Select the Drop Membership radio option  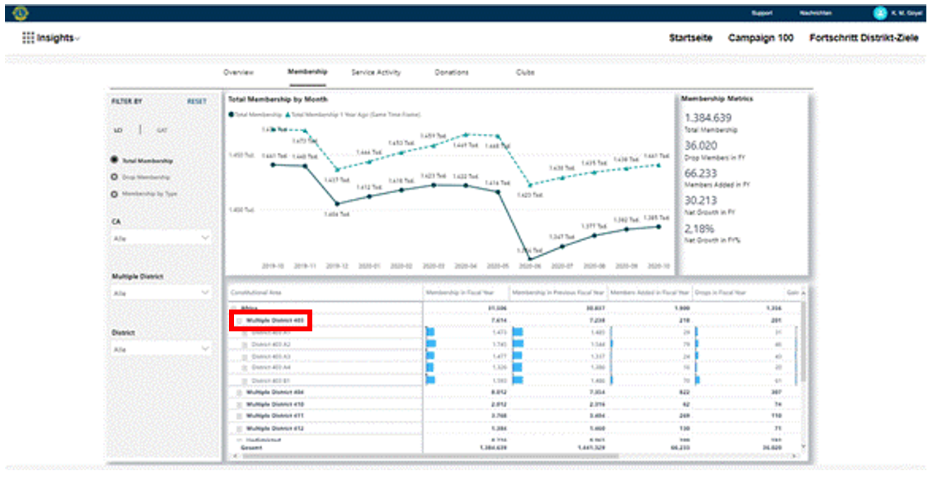pyautogui.click(x=114, y=177)
